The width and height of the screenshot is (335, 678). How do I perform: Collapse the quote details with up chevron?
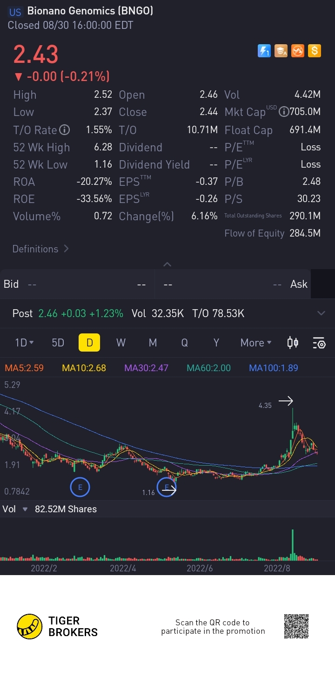click(167, 264)
